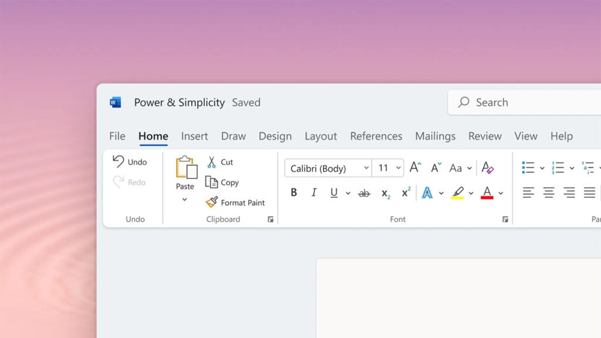Select the Format Painter brush
The image size is (601, 338).
212,202
